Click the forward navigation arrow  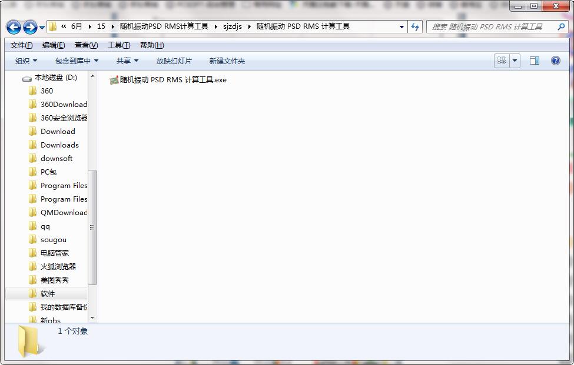pos(29,27)
